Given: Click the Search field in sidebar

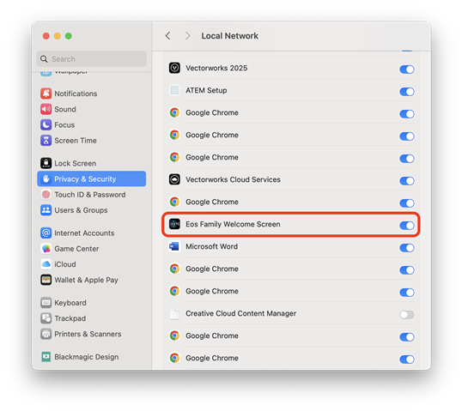Looking at the screenshot, I should tap(92, 59).
